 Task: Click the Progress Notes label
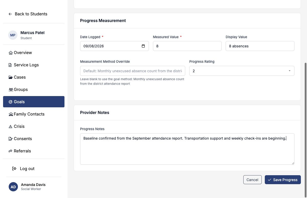point(92,129)
